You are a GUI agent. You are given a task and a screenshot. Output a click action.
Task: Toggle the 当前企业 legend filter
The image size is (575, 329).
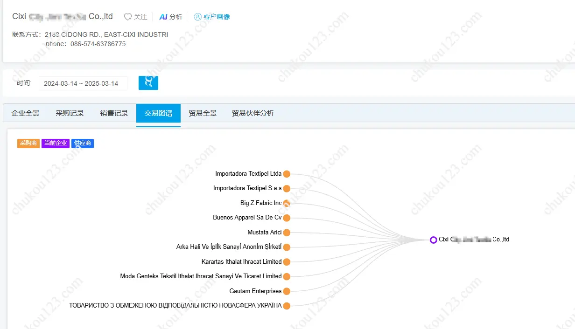56,144
